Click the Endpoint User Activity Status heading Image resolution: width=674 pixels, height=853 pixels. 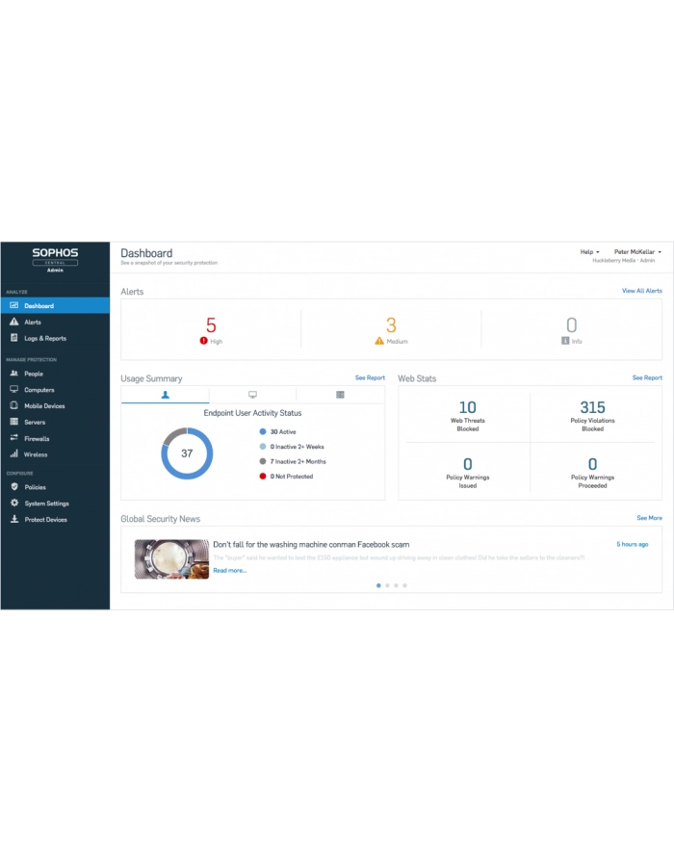coord(252,413)
